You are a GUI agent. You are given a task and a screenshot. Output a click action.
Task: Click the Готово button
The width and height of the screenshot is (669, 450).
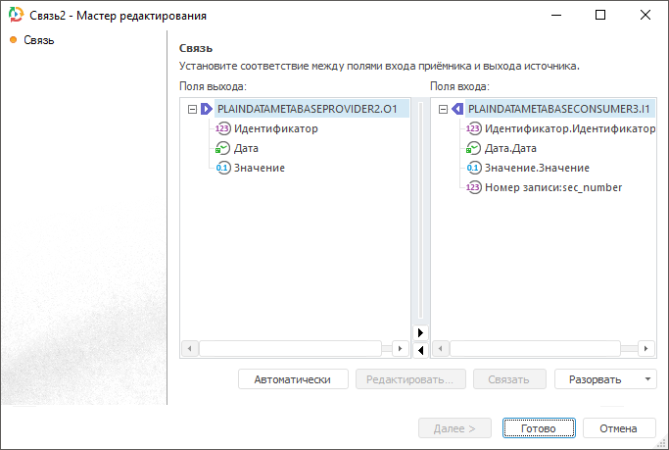point(539,428)
